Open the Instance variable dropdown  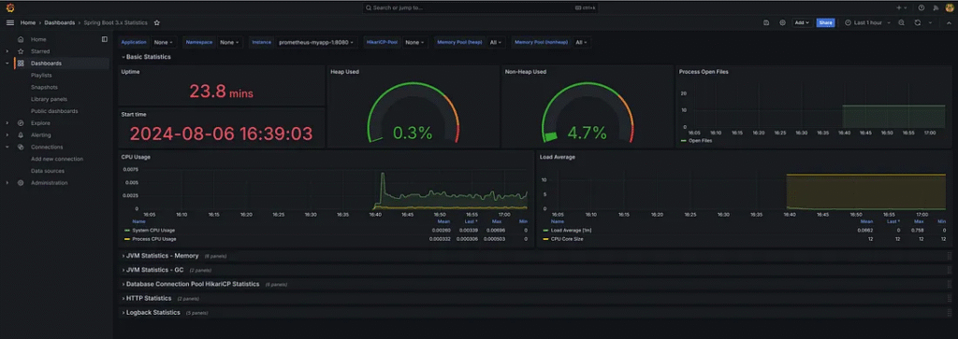316,43
